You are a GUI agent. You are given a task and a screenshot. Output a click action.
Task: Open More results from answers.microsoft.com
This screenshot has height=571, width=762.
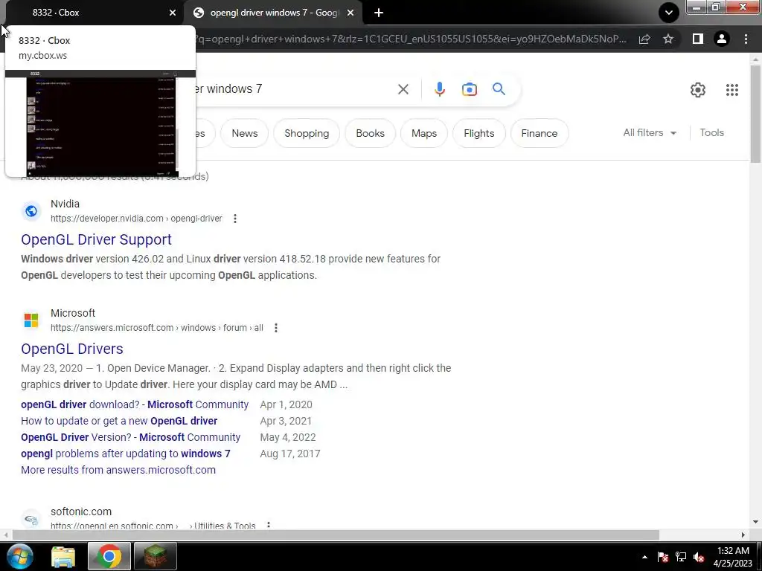[x=118, y=470]
